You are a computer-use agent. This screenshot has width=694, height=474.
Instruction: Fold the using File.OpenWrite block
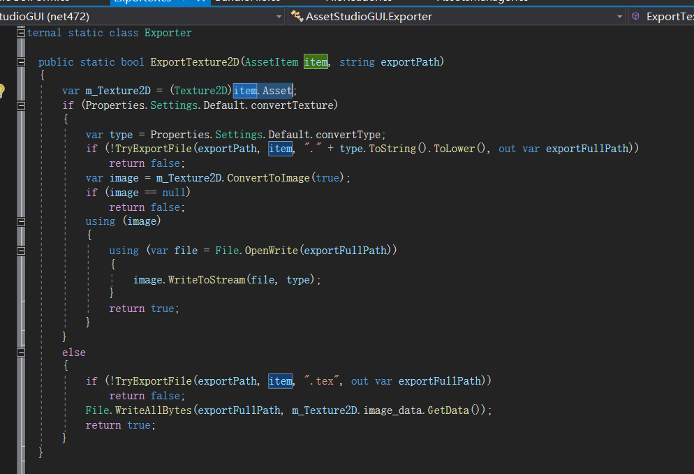[20, 251]
